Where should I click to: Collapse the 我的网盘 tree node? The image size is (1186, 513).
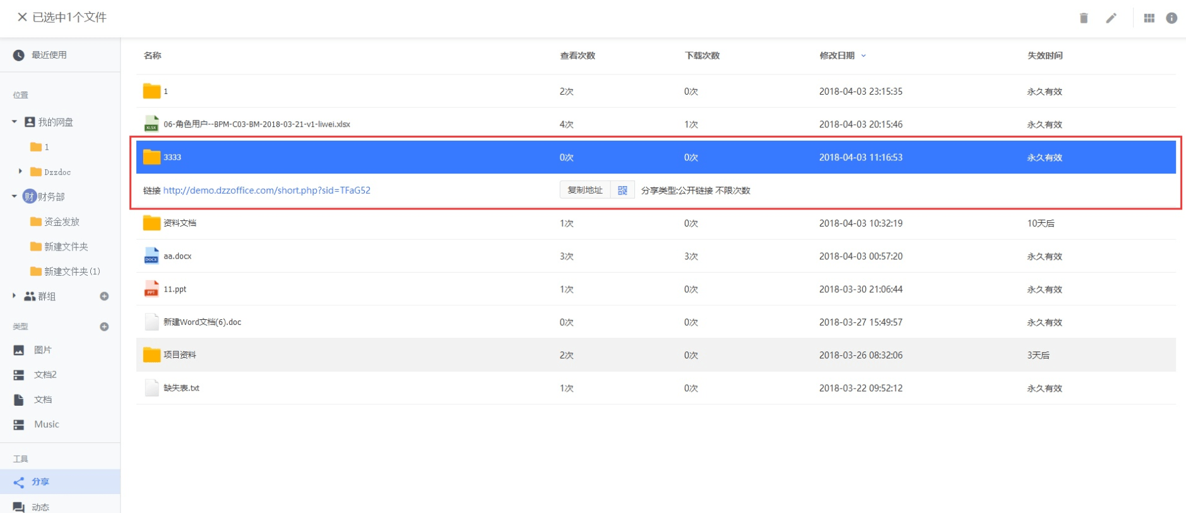[14, 121]
